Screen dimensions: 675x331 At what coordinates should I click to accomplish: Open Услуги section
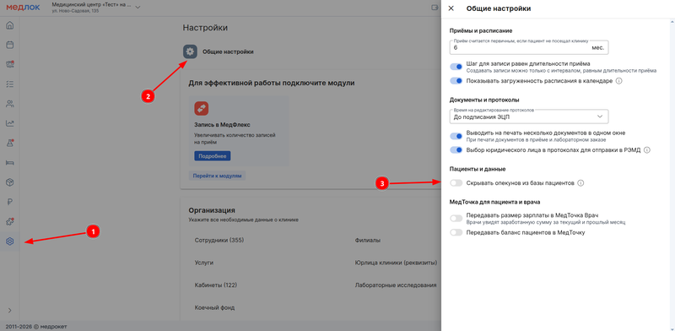(204, 263)
